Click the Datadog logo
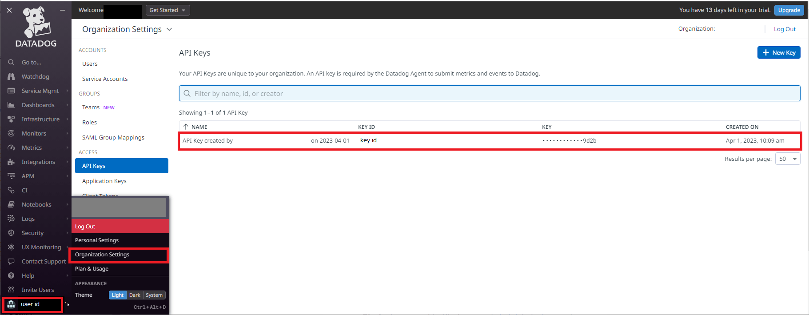Screen dimensions: 809x315 (x=36, y=27)
